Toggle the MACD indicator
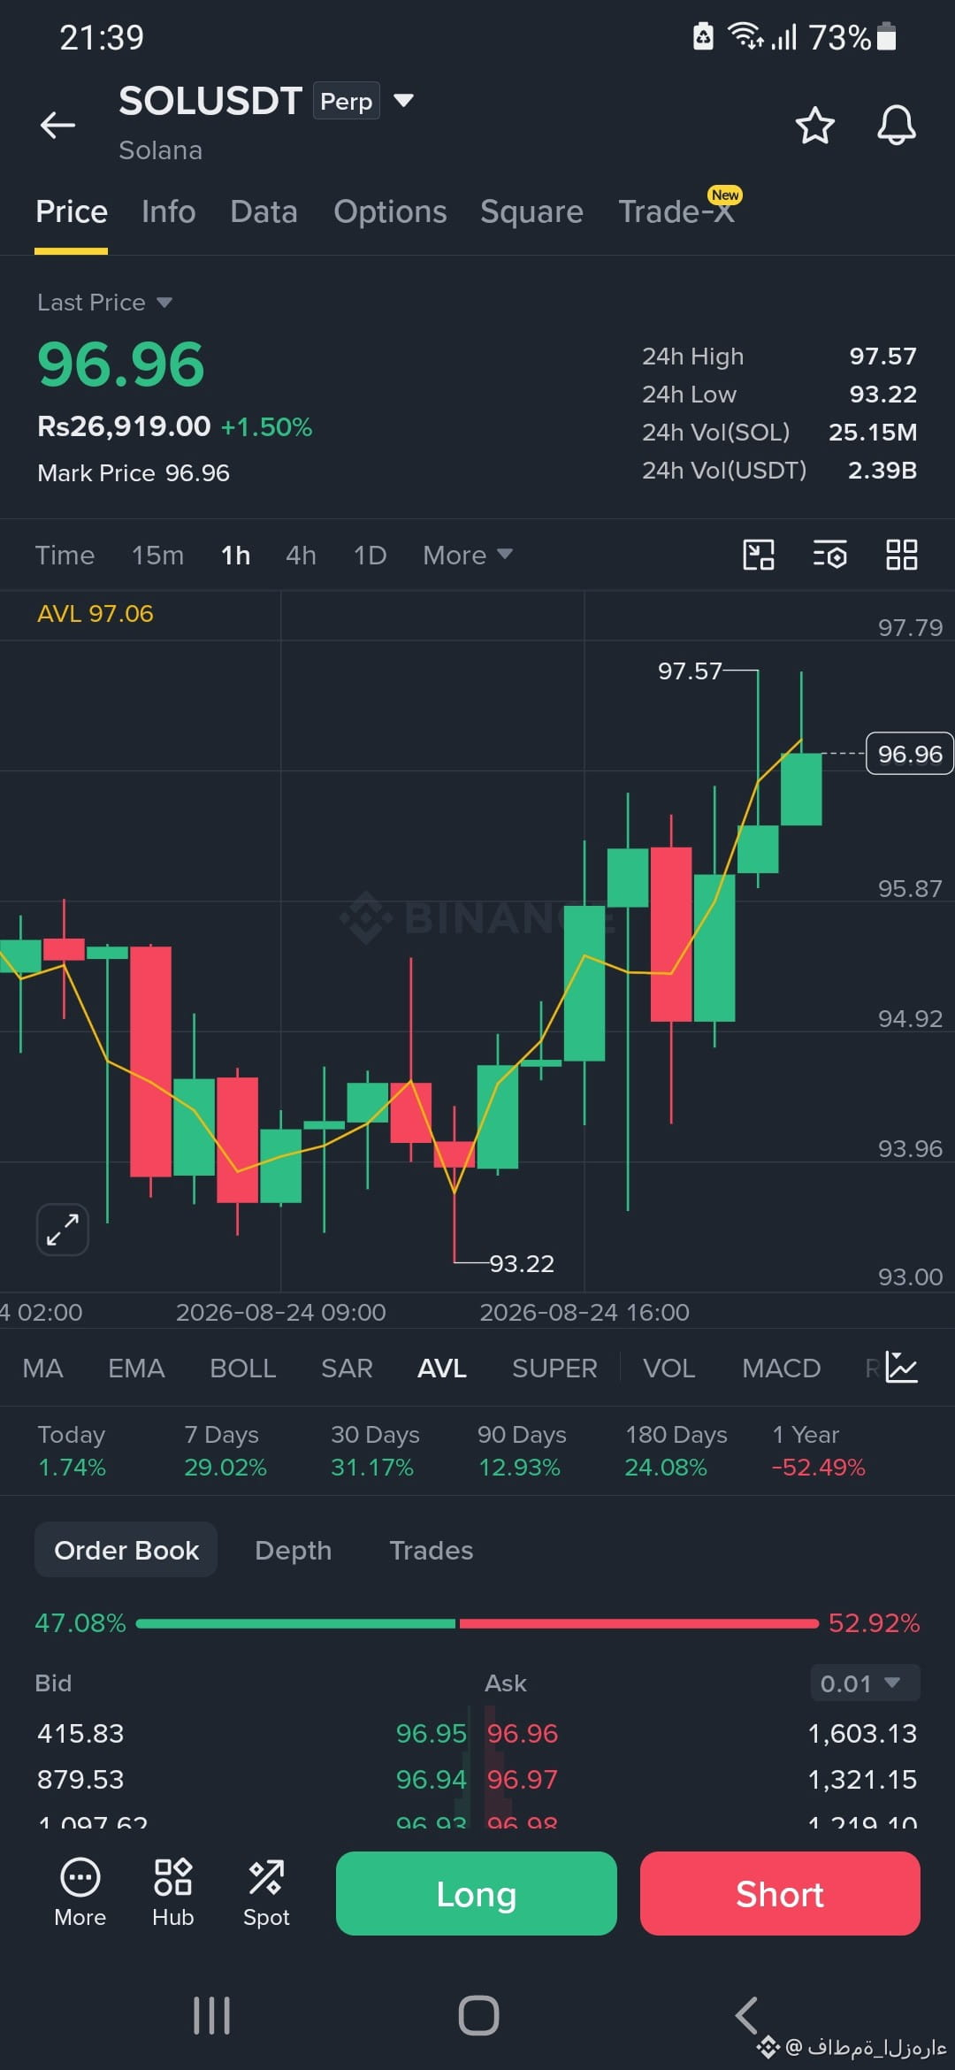955x2070 pixels. (x=781, y=1368)
